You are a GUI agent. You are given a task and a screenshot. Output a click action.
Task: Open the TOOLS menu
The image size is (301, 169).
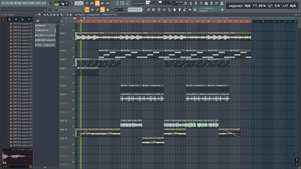point(39,3)
